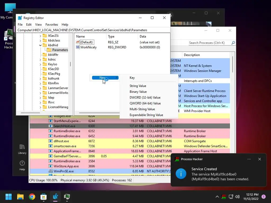
Task: Choose QWORD (64-bit) Value option
Action: (145, 103)
